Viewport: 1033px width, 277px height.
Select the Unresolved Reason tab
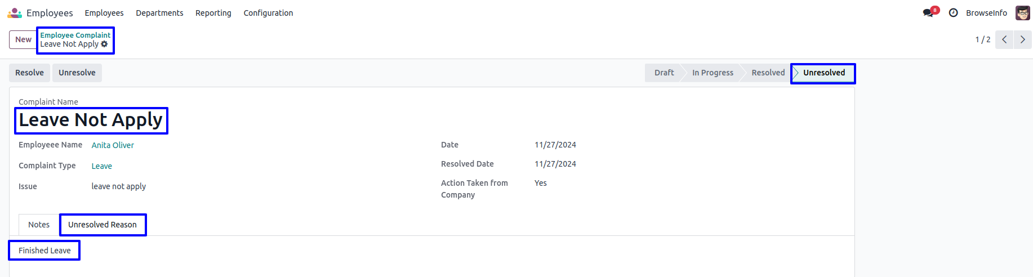pos(103,225)
